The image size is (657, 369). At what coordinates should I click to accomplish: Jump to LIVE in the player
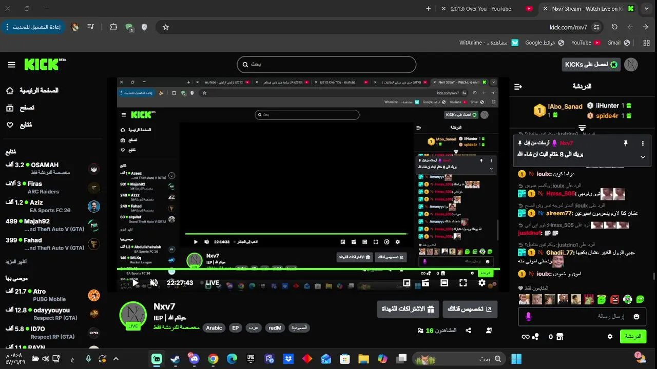pyautogui.click(x=209, y=282)
